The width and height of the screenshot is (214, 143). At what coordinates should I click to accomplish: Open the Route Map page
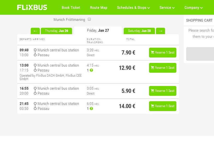click(x=99, y=8)
